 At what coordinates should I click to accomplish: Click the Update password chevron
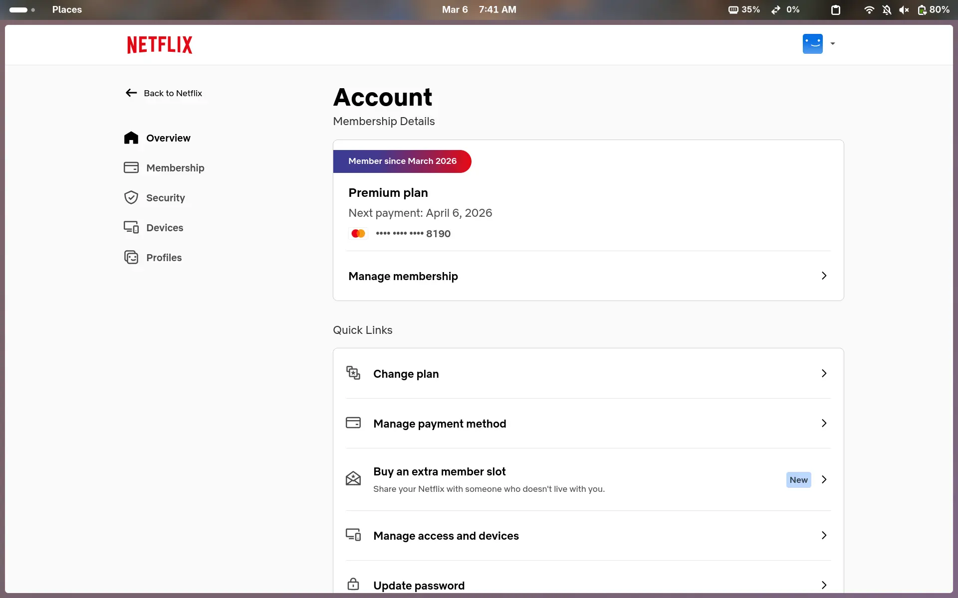(x=824, y=585)
